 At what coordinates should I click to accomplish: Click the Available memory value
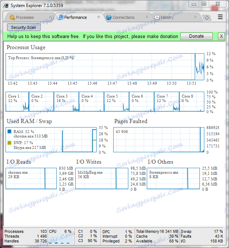click(x=174, y=241)
